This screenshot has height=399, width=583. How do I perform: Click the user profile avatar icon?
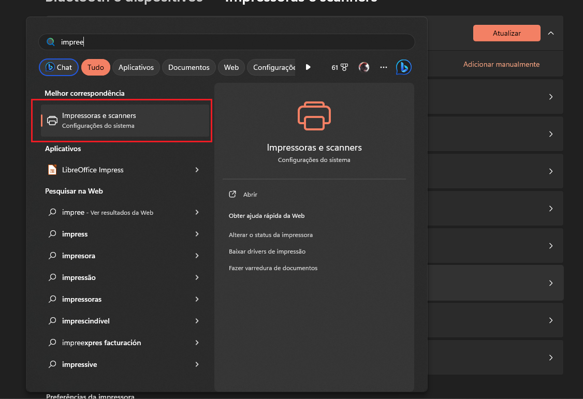(x=364, y=67)
